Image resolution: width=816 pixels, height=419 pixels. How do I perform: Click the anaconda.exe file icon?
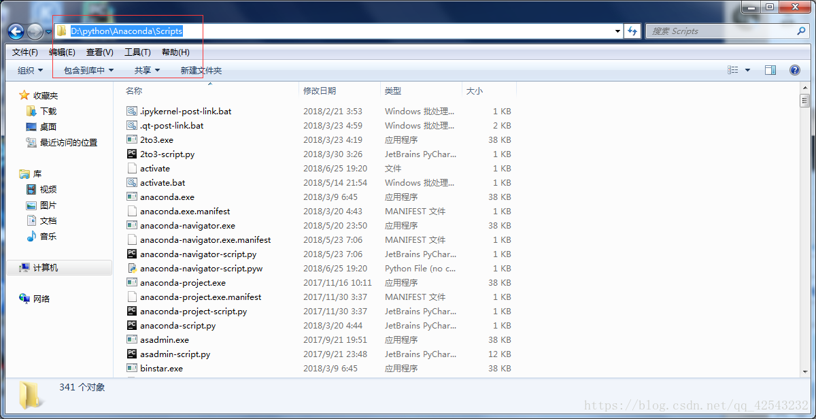132,197
